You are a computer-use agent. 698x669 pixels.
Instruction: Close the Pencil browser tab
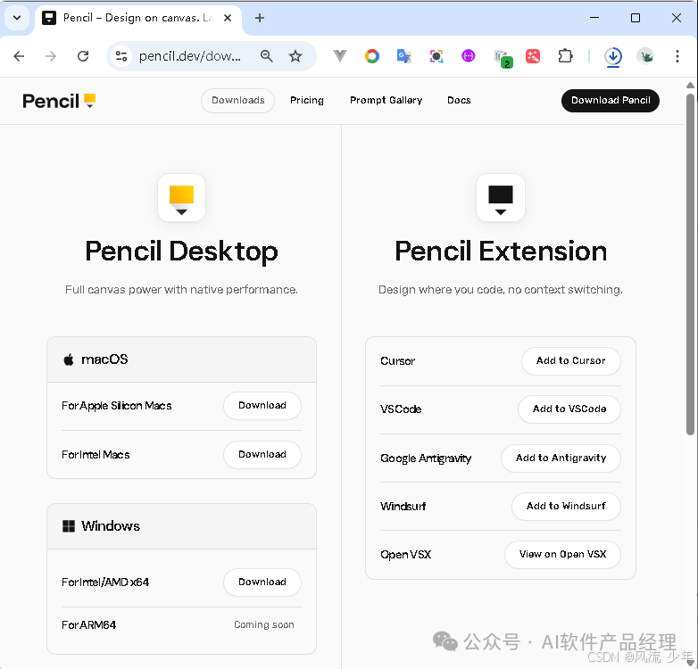point(228,18)
